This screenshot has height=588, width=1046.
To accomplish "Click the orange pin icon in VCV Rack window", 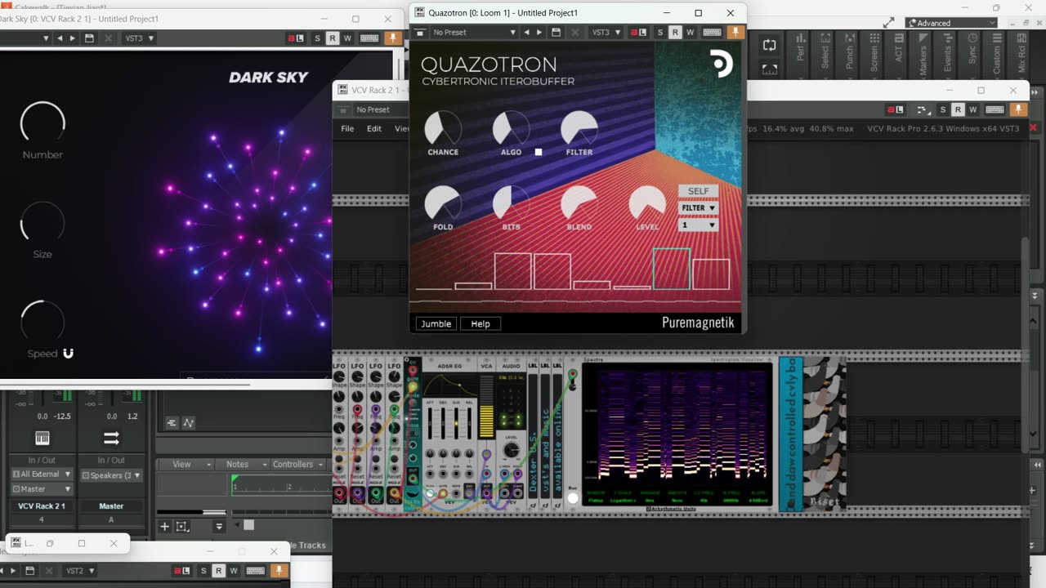I will click(1018, 109).
